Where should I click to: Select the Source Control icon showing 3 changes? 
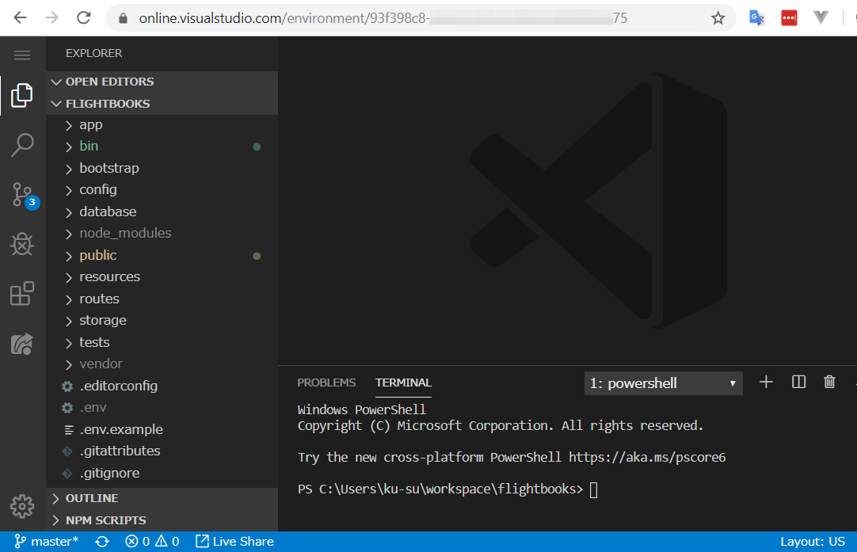point(21,194)
